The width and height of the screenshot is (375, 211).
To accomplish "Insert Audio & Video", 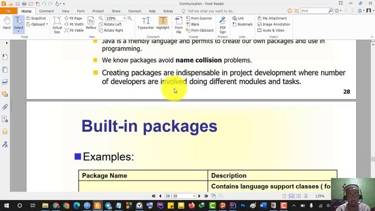I will (271, 30).
